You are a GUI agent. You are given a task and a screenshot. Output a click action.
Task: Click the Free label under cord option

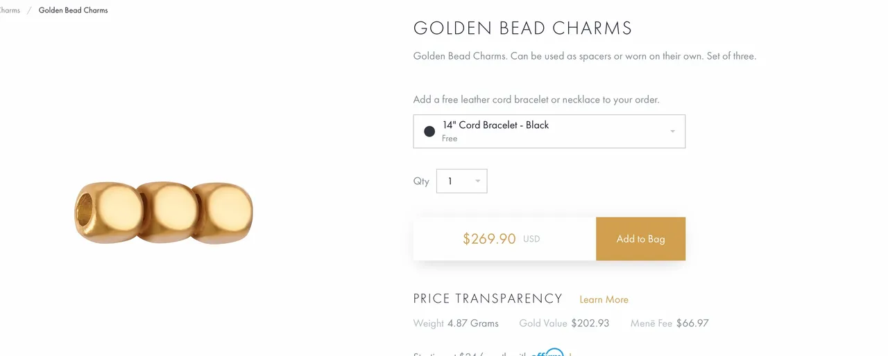(x=450, y=139)
